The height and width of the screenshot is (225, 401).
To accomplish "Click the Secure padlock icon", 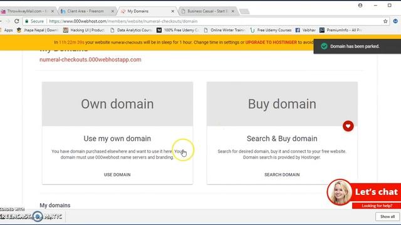I will [x=26, y=21].
